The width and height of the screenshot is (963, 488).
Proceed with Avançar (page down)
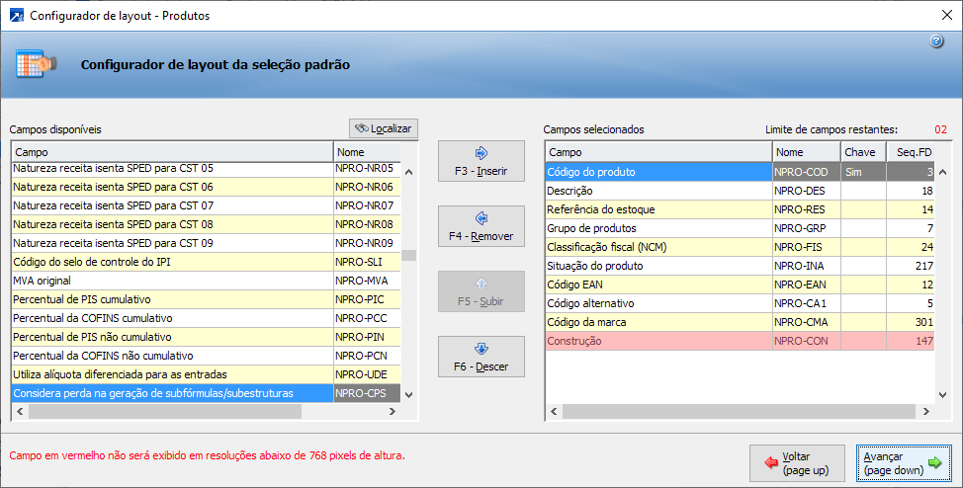tap(904, 463)
